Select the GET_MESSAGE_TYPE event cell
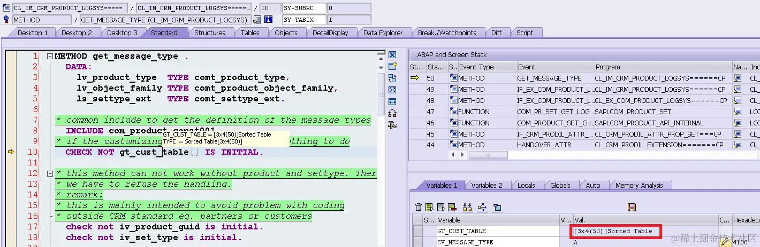760x247 pixels. (x=555, y=78)
